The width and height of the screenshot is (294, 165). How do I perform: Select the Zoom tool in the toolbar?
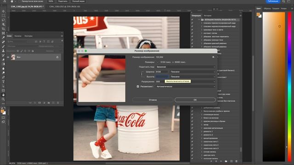pos(3,99)
